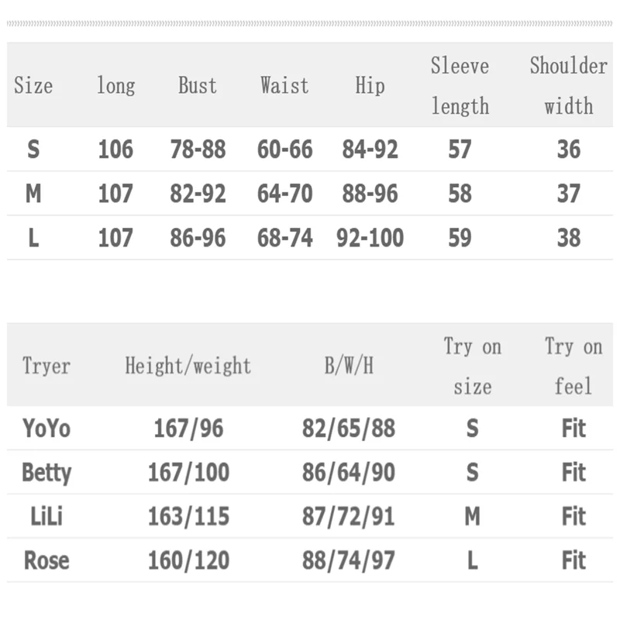
Task: Select the Bust column header
Action: (198, 85)
